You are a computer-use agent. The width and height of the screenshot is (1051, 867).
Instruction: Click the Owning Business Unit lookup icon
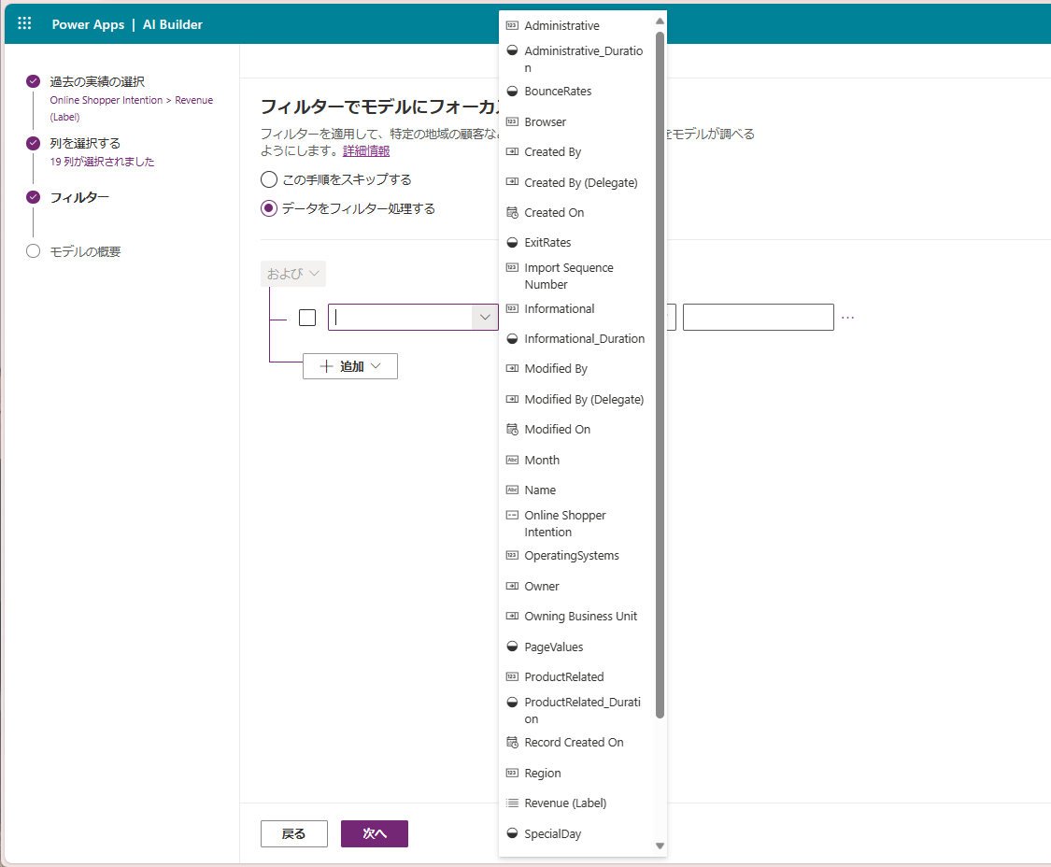512,616
